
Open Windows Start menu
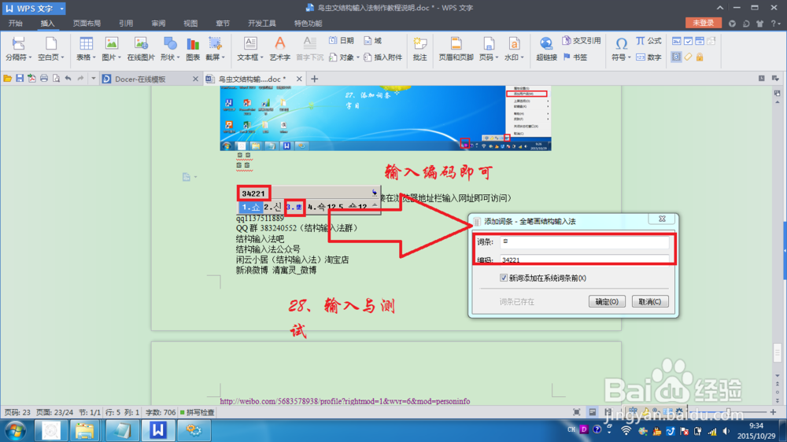tap(15, 430)
